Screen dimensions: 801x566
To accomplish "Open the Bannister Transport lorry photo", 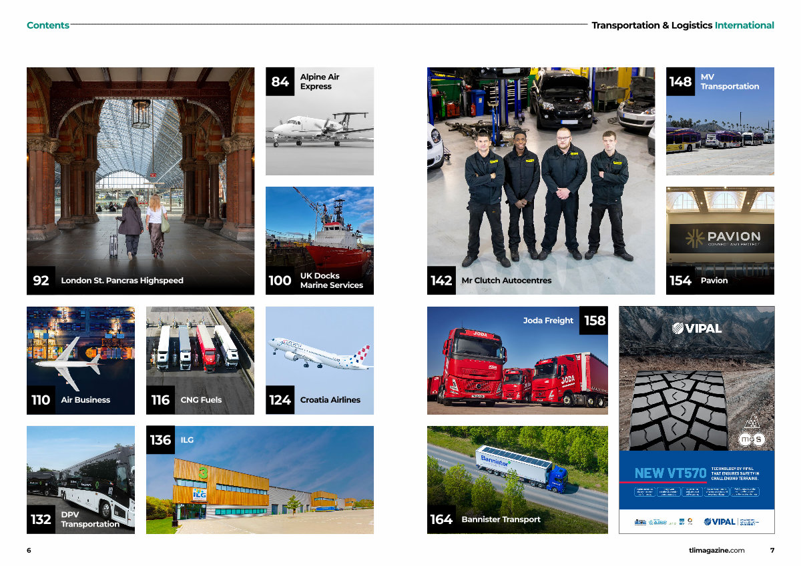I will coord(517,480).
